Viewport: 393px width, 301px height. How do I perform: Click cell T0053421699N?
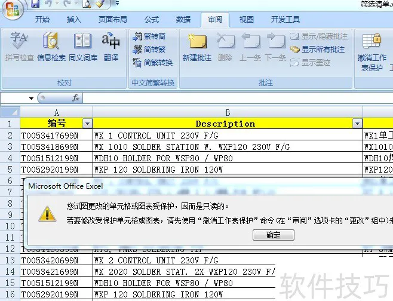pos(56,272)
